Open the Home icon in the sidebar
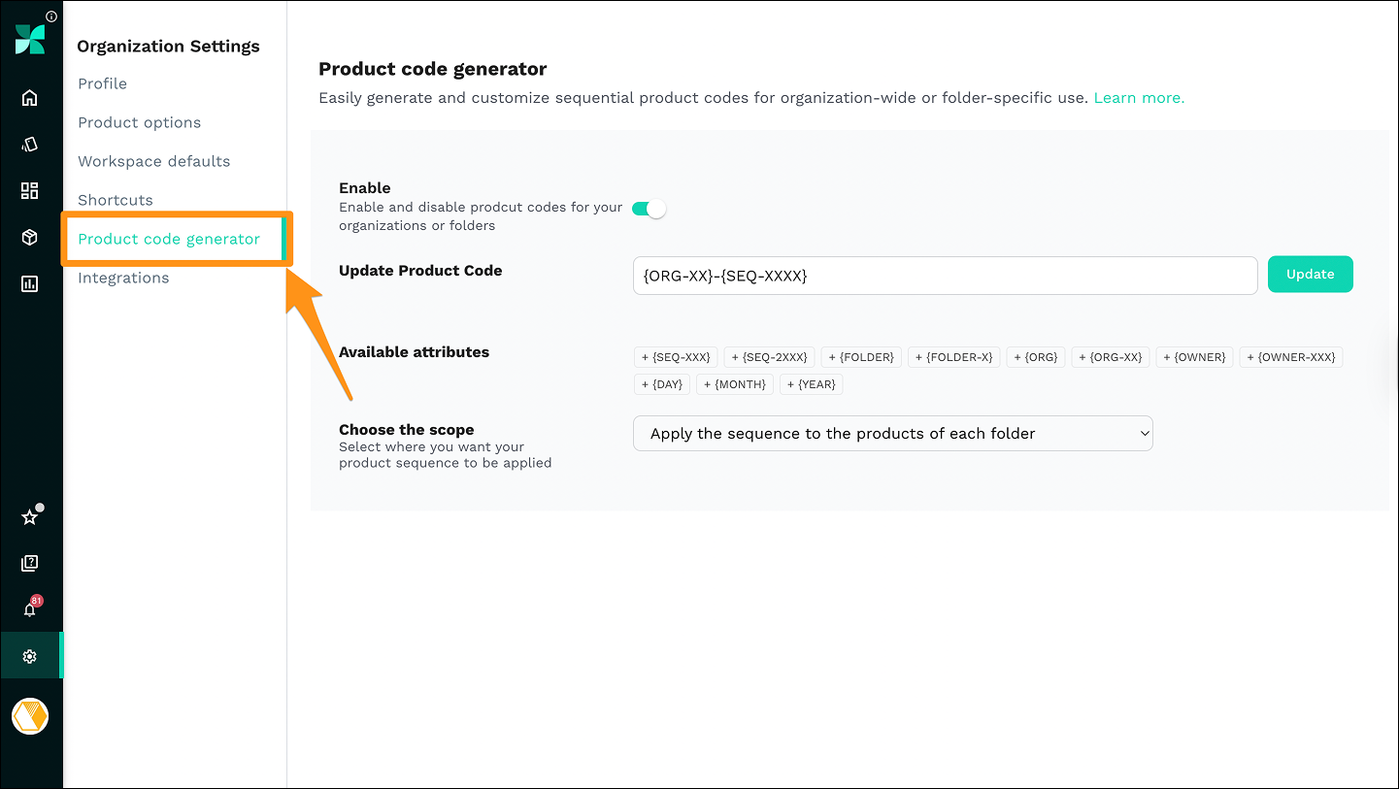This screenshot has width=1399, height=789. [29, 97]
